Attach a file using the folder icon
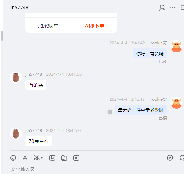The width and height of the screenshot is (184, 174). tap(64, 158)
